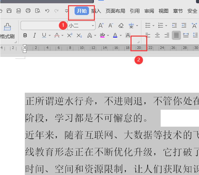Toggle character shading
This screenshot has width=199, height=175.
click(x=128, y=35)
